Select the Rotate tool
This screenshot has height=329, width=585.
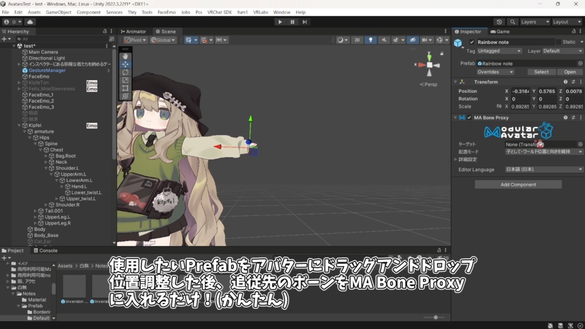(125, 72)
